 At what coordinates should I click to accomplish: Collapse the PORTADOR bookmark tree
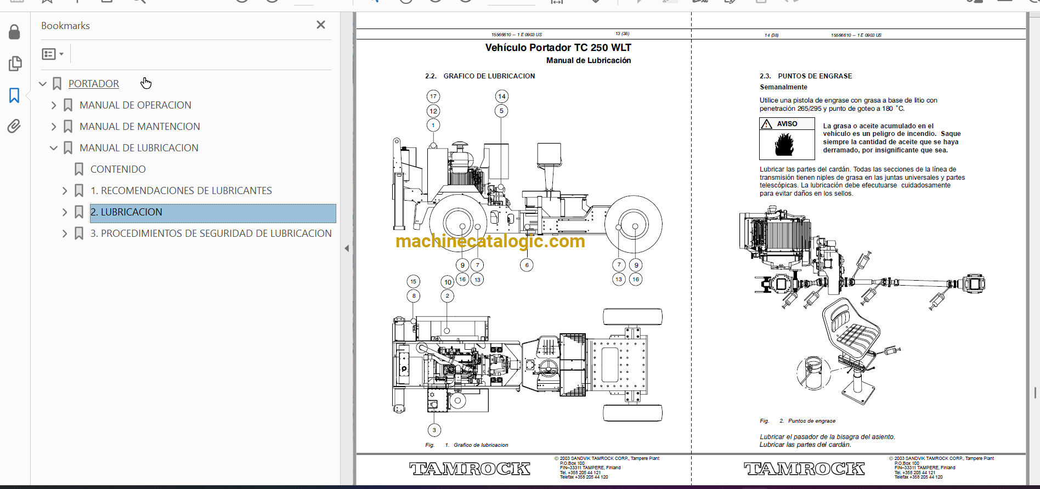pos(43,84)
